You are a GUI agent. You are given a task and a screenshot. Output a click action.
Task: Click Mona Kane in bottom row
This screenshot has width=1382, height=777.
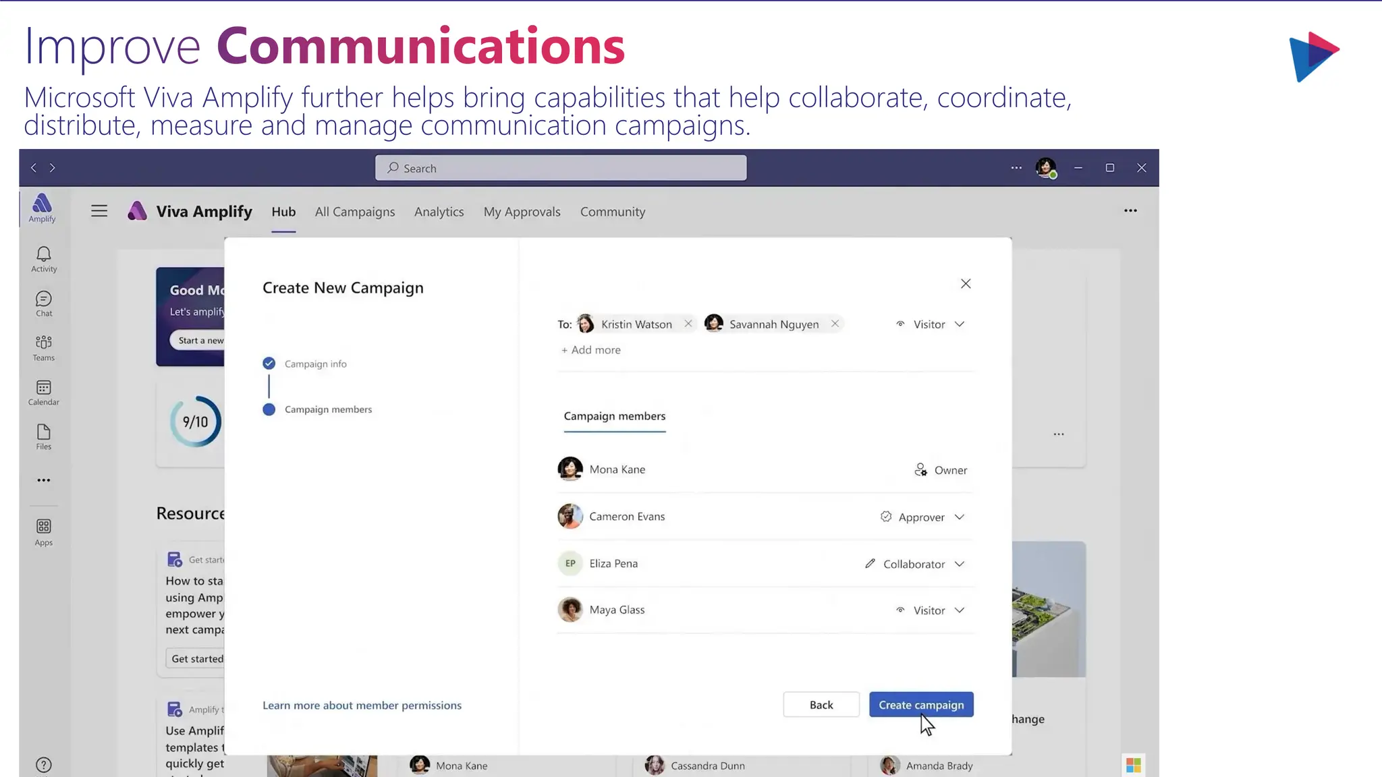449,766
